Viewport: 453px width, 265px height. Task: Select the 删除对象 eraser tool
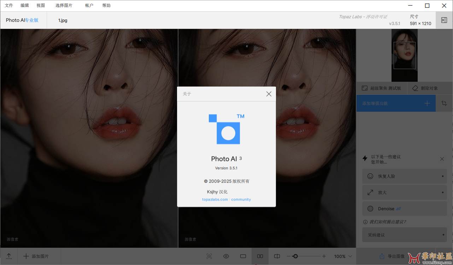click(x=425, y=88)
